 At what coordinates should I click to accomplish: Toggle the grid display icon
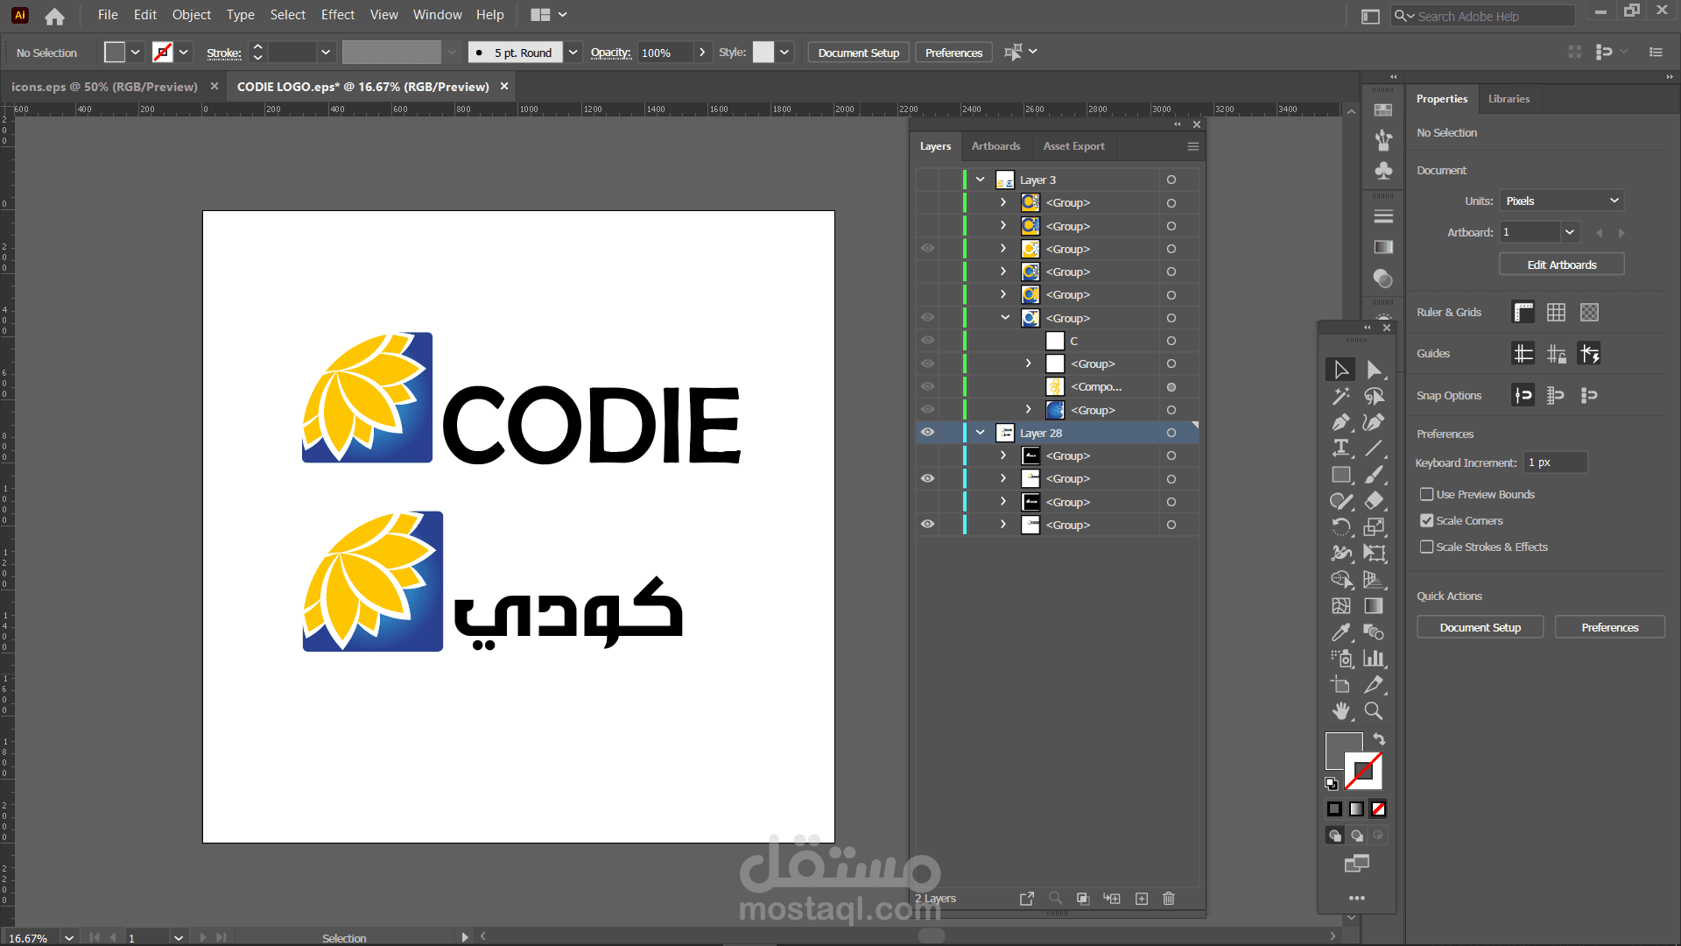pos(1556,313)
